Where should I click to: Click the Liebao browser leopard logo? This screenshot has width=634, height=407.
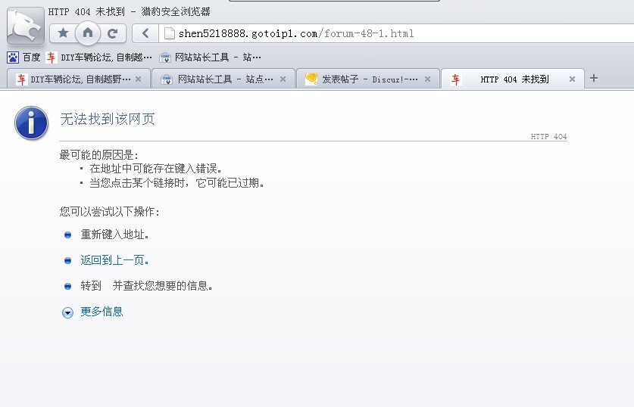pyautogui.click(x=26, y=26)
